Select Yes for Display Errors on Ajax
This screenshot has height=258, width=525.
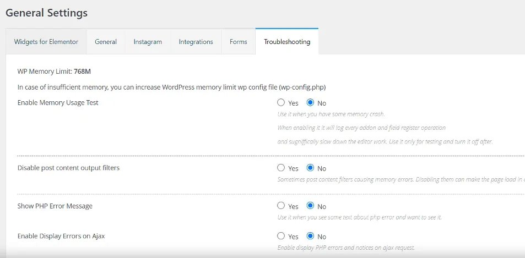coord(281,236)
